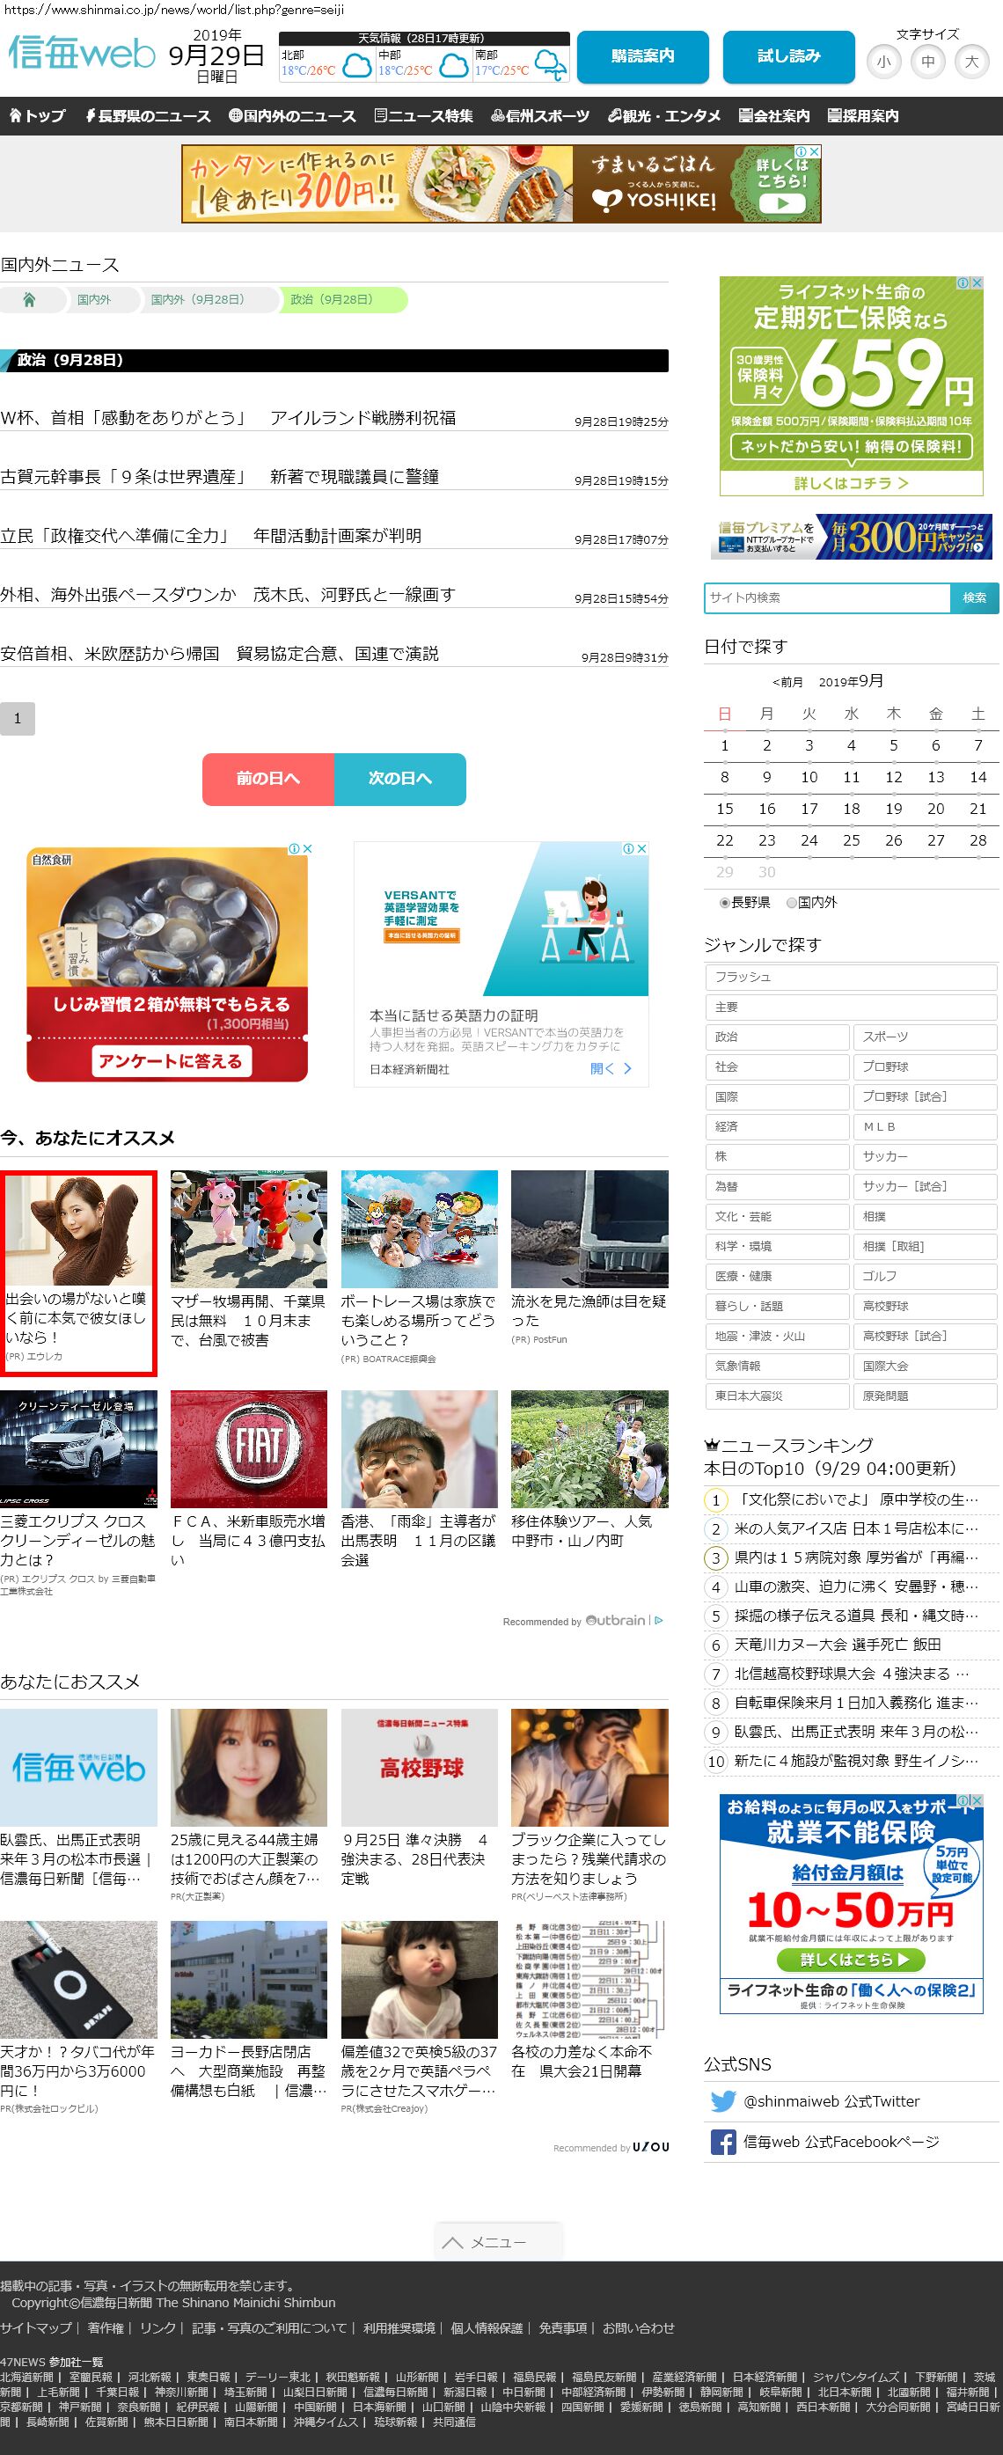Open the FIAT logo article thumbnail
Screen dimensions: 1003x2455
pyautogui.click(x=249, y=1448)
